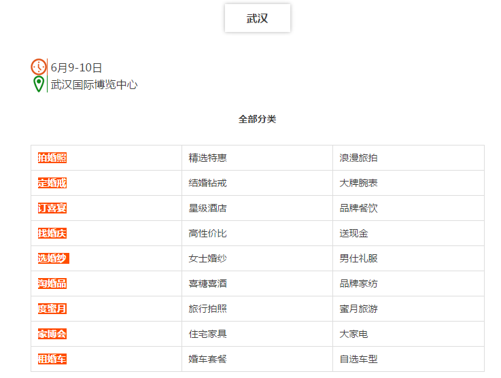Go to 结婚钻戒 subcategory

(x=208, y=183)
